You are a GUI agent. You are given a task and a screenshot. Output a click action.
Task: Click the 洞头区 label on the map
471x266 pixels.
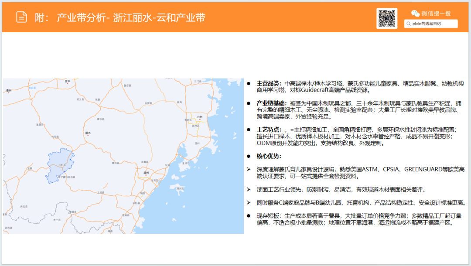point(180,188)
